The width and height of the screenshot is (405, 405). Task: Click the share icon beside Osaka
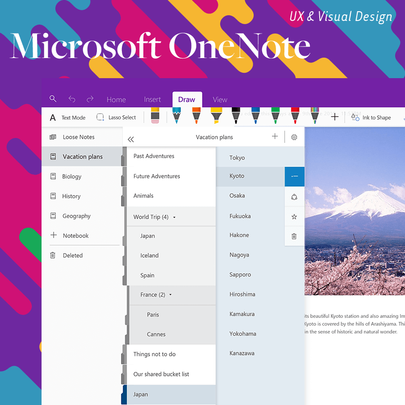(x=294, y=197)
